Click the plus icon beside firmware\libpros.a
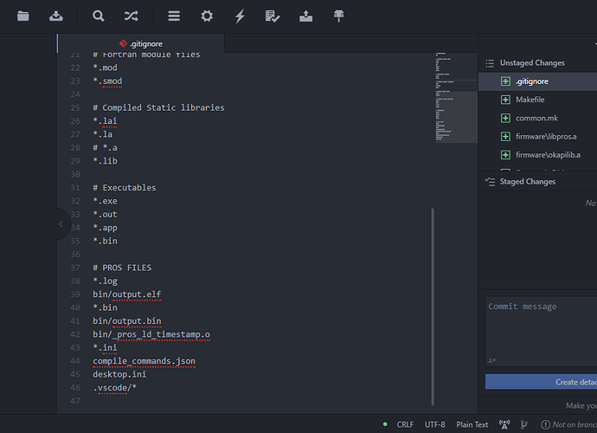597x433 pixels. (505, 137)
